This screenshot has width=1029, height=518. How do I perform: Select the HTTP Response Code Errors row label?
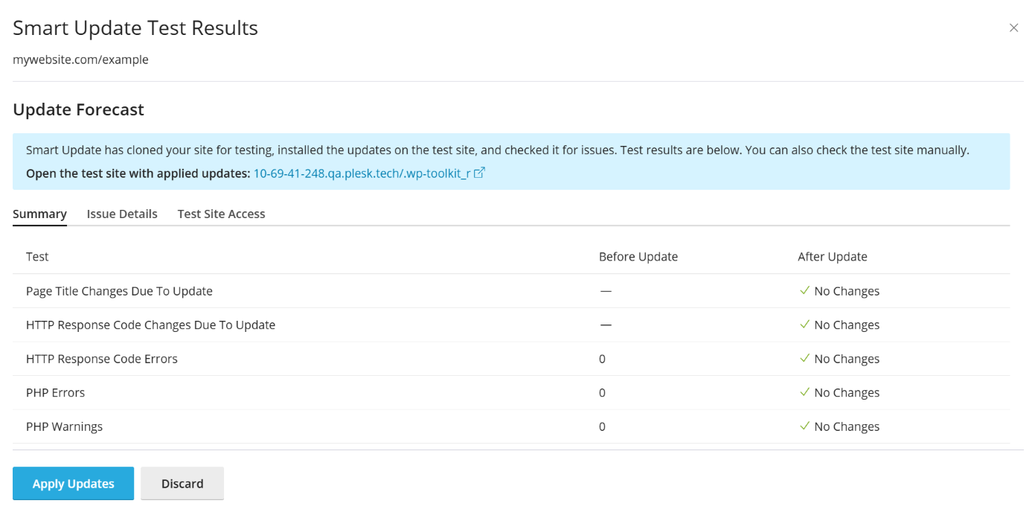[x=101, y=359]
